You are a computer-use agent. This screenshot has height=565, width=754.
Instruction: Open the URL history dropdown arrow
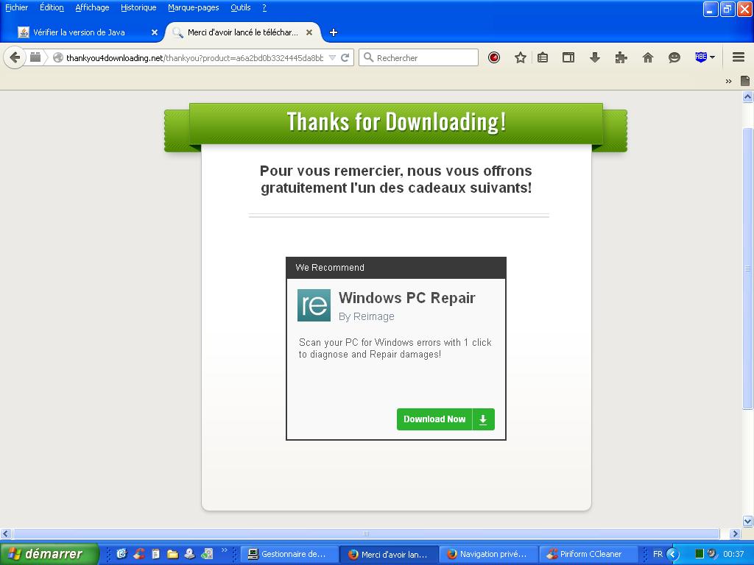click(x=332, y=57)
